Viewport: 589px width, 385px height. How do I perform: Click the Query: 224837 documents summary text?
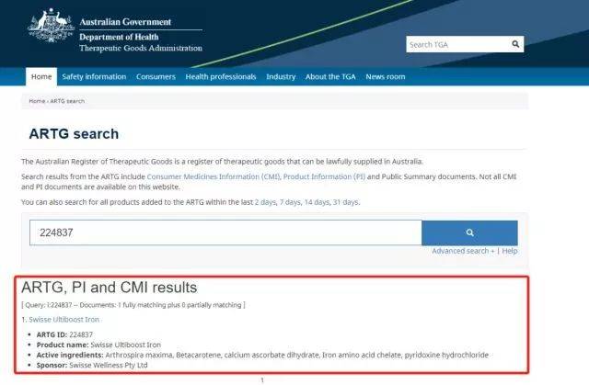tap(133, 305)
